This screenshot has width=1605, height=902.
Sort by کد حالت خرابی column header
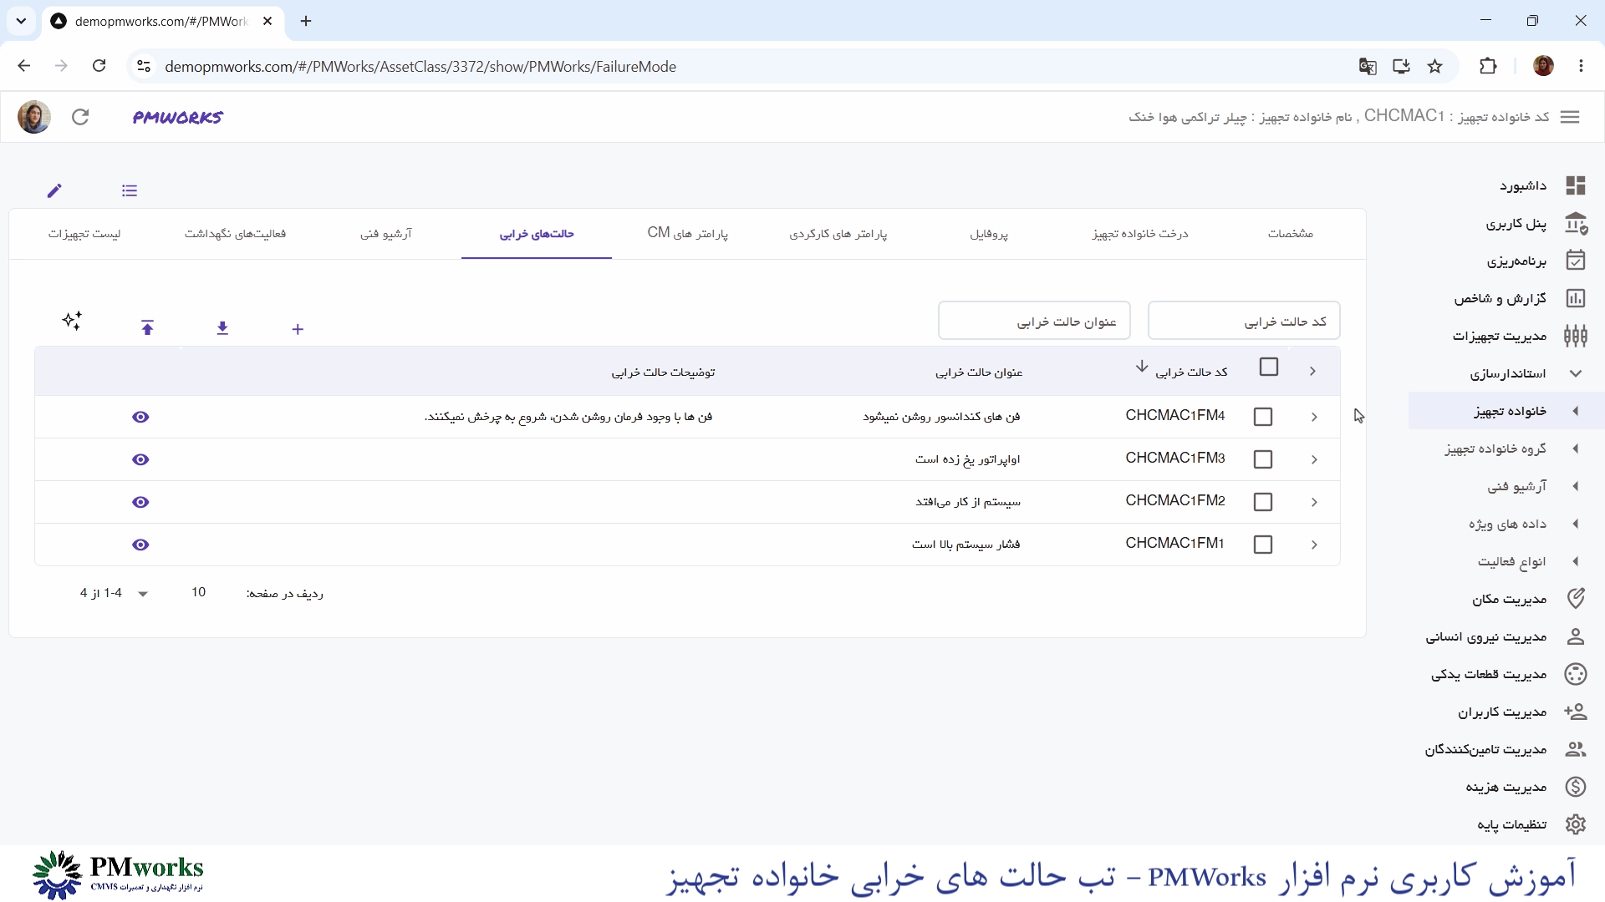(1191, 372)
